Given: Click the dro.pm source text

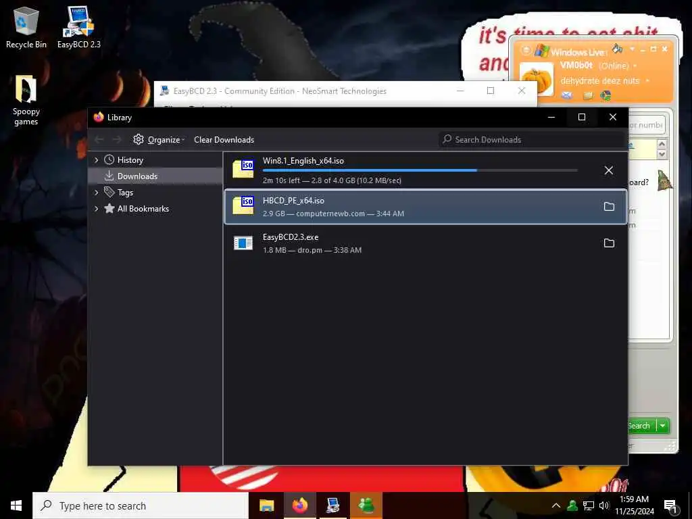Looking at the screenshot, I should (x=310, y=250).
